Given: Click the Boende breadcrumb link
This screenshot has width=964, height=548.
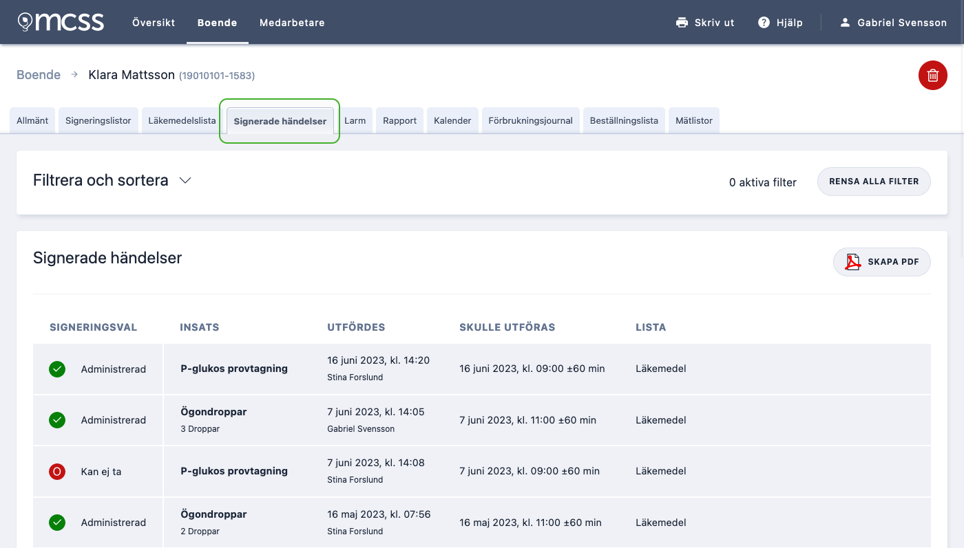Looking at the screenshot, I should pyautogui.click(x=39, y=75).
